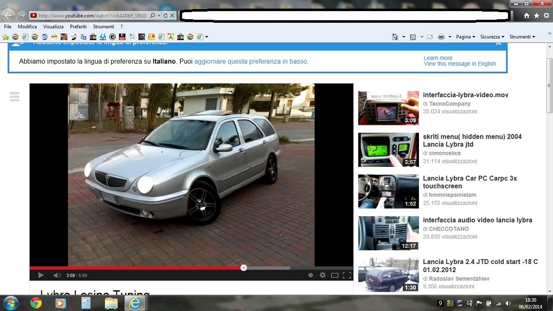
Task: Click the video progress scrubber handle
Action: tap(243, 268)
